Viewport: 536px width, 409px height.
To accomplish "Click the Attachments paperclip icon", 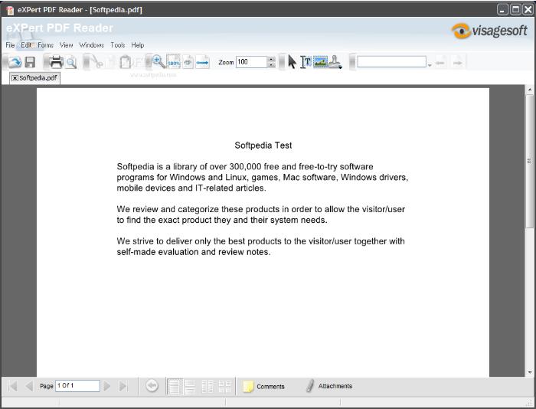I will (x=309, y=386).
